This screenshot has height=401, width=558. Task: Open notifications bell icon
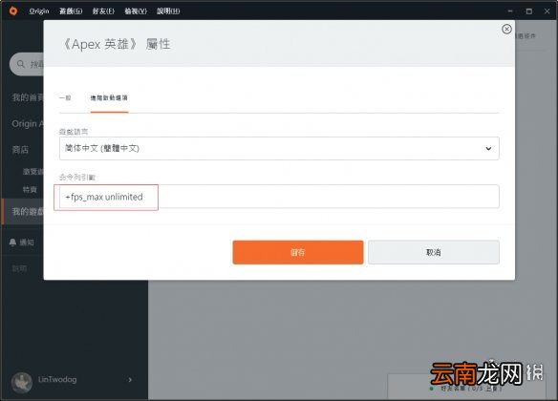(12, 243)
